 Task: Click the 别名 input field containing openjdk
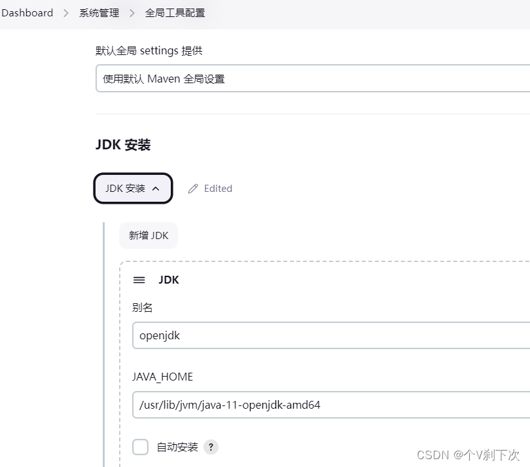(x=331, y=335)
